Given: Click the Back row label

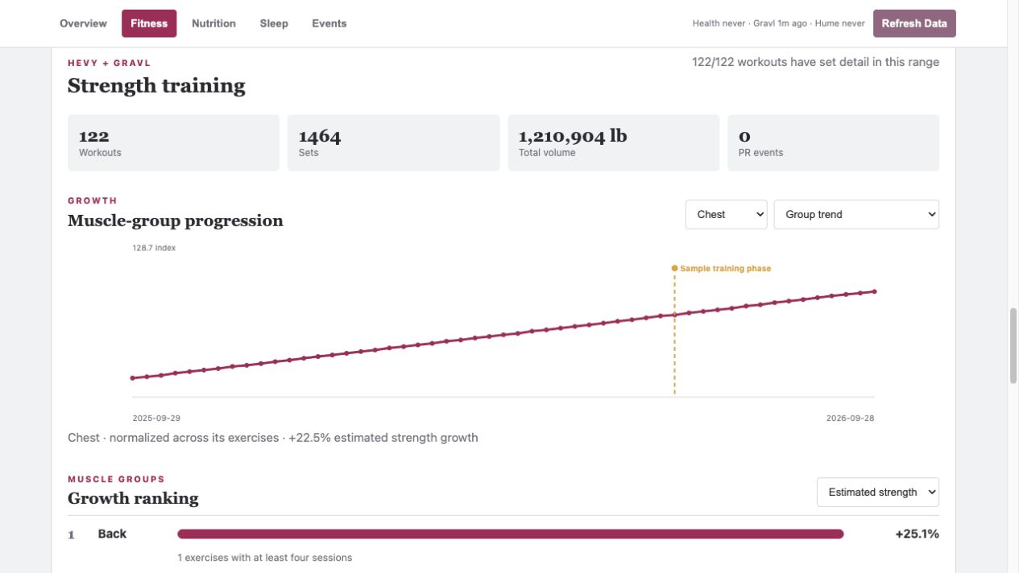Looking at the screenshot, I should [112, 534].
